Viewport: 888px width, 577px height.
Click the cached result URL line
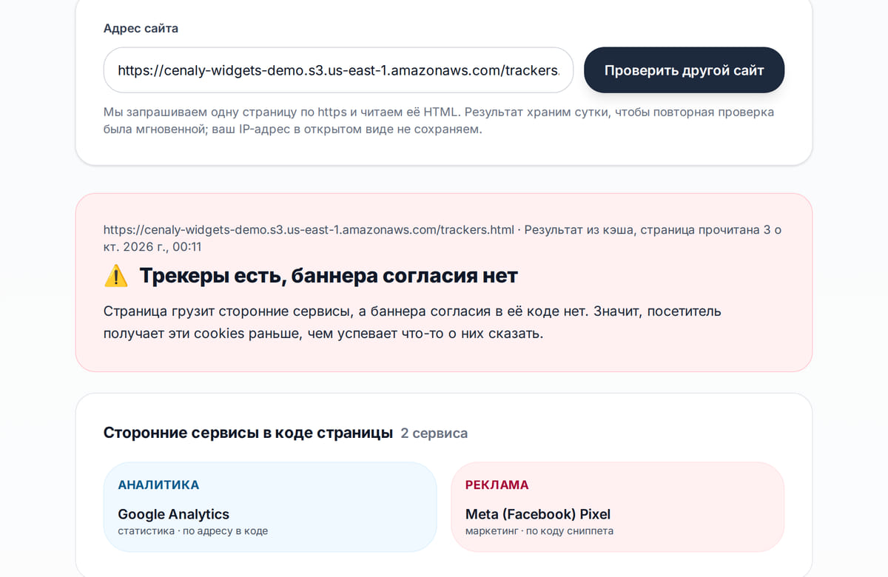click(443, 238)
